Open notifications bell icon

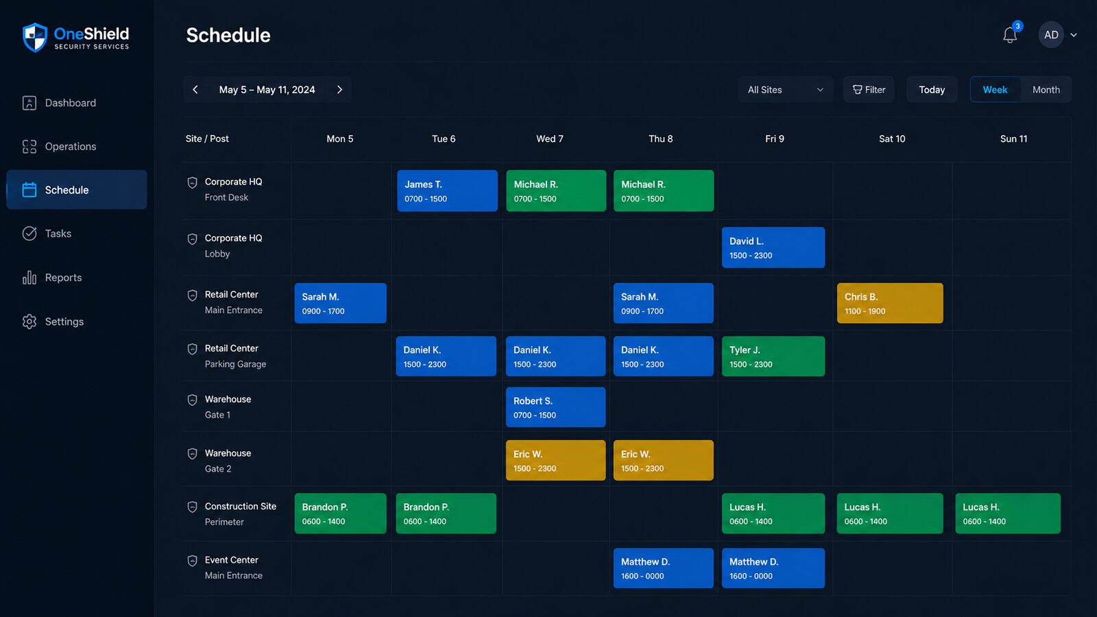[x=1010, y=35]
